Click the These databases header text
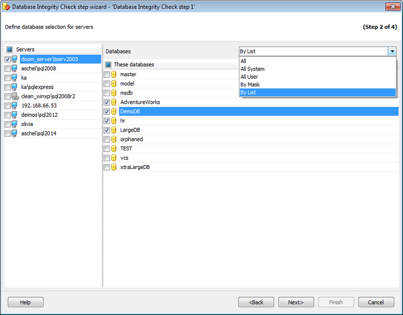403x315 pixels. (134, 65)
